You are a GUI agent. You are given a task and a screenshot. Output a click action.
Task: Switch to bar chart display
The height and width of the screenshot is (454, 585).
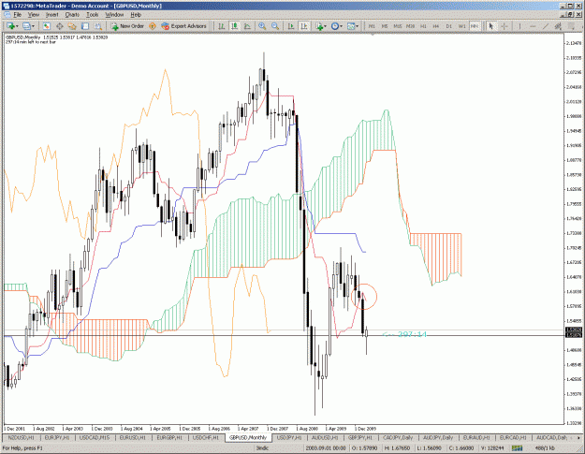pos(222,26)
